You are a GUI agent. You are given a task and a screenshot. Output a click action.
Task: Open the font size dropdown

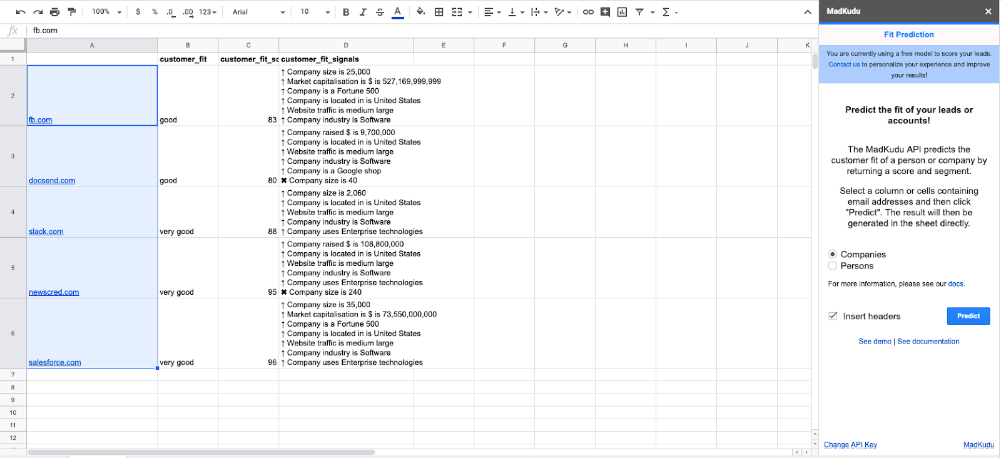coord(314,12)
